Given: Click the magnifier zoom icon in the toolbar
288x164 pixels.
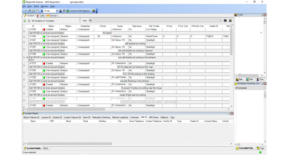Looking at the screenshot, I should coord(30,11).
